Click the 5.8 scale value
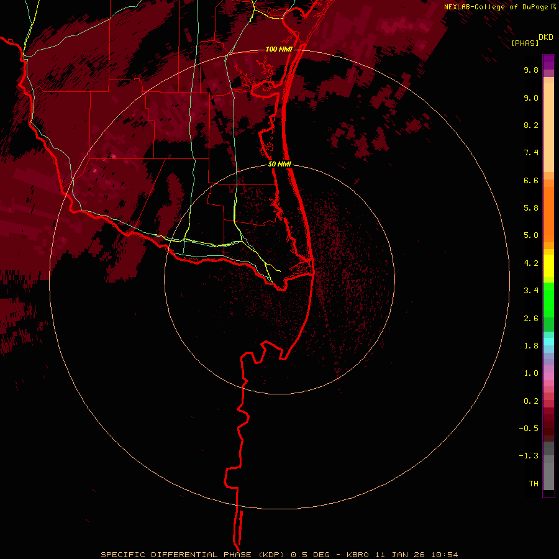The image size is (559, 559). (531, 208)
